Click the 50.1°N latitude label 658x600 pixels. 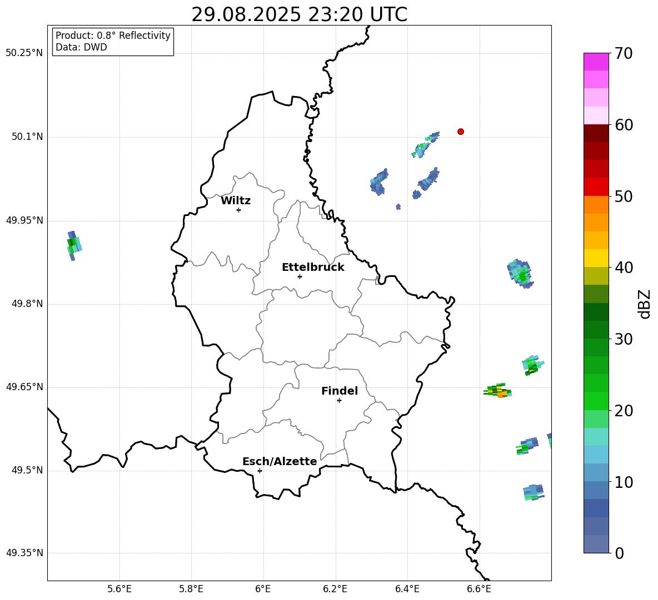coord(27,137)
